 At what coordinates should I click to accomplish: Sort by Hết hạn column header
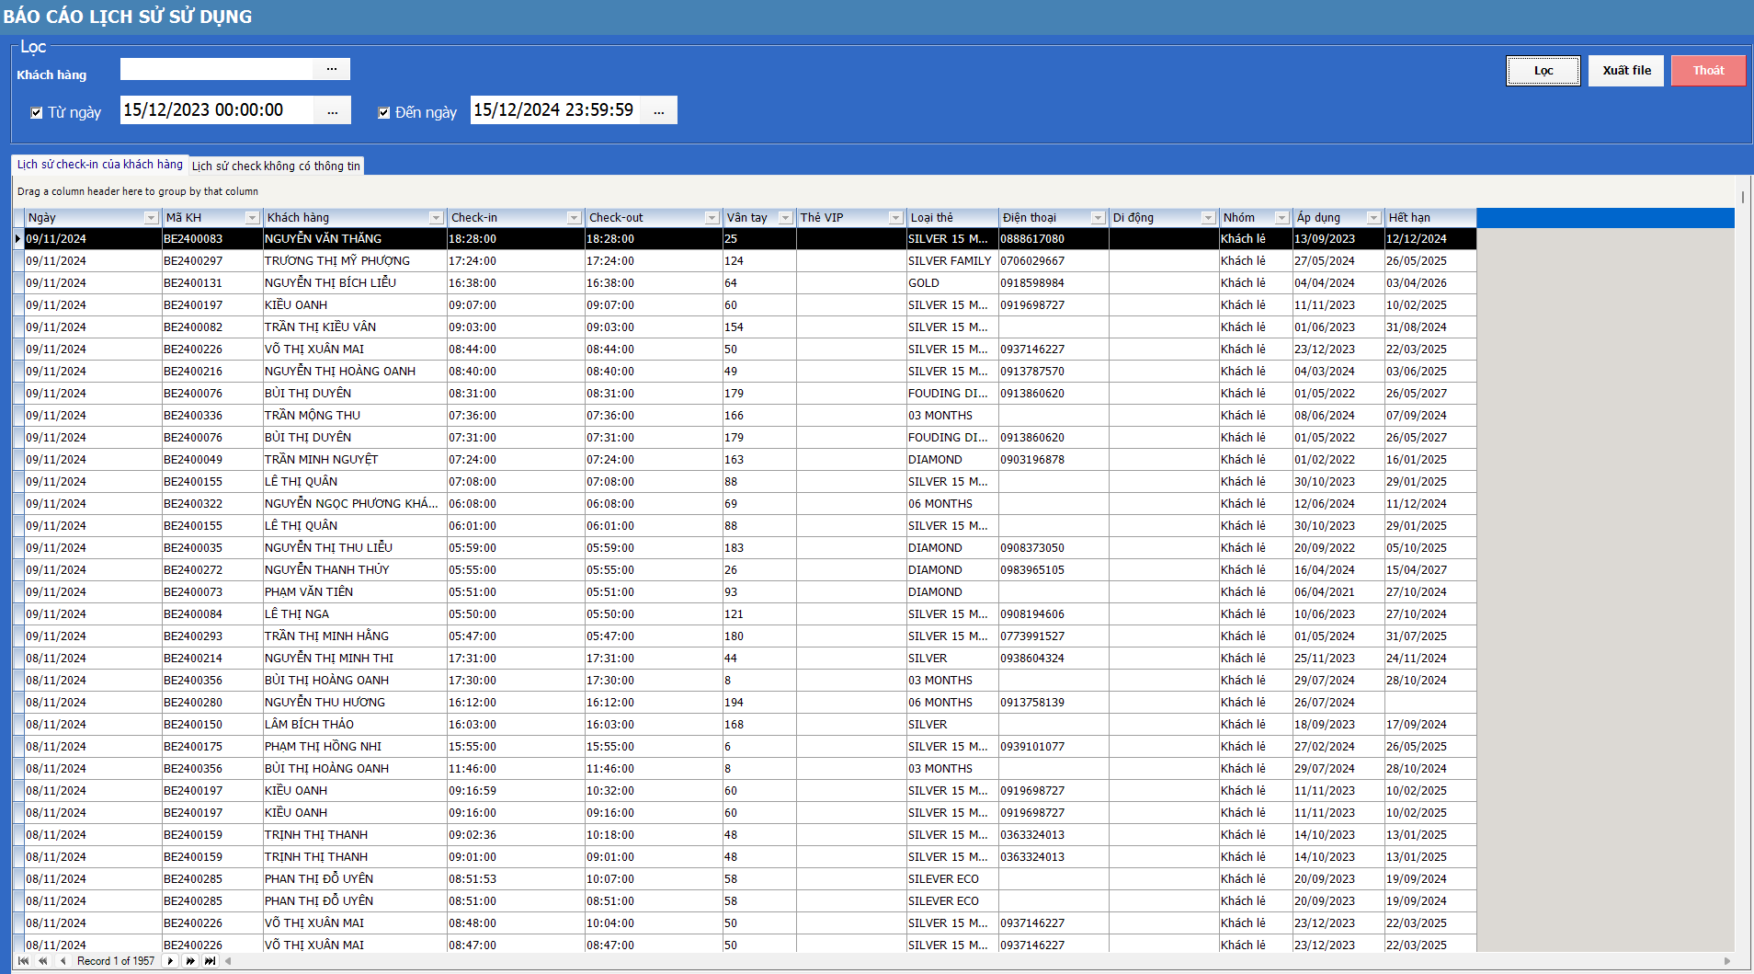tap(1430, 218)
